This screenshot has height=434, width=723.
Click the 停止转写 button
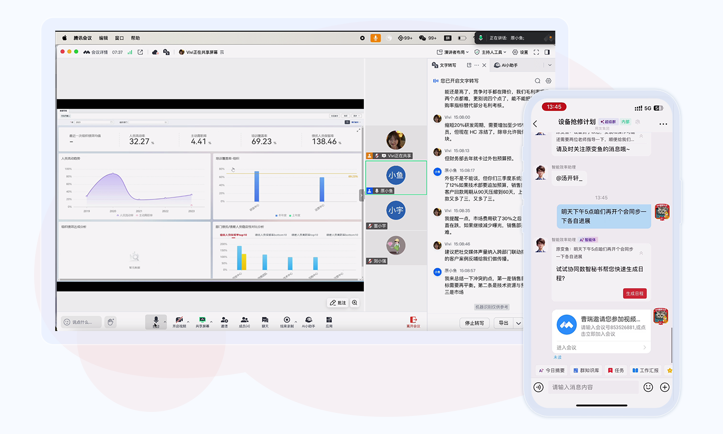coord(474,323)
